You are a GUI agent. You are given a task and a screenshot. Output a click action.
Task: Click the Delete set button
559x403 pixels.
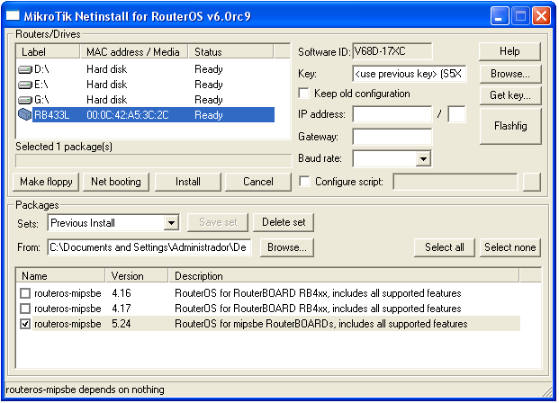click(284, 222)
